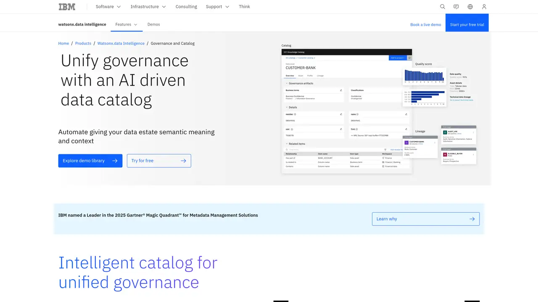Image resolution: width=538 pixels, height=302 pixels.
Task: Click the Learn why button
Action: [426, 219]
